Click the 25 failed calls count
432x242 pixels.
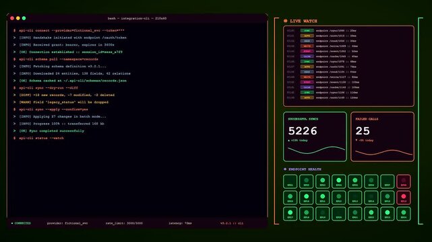click(x=363, y=131)
